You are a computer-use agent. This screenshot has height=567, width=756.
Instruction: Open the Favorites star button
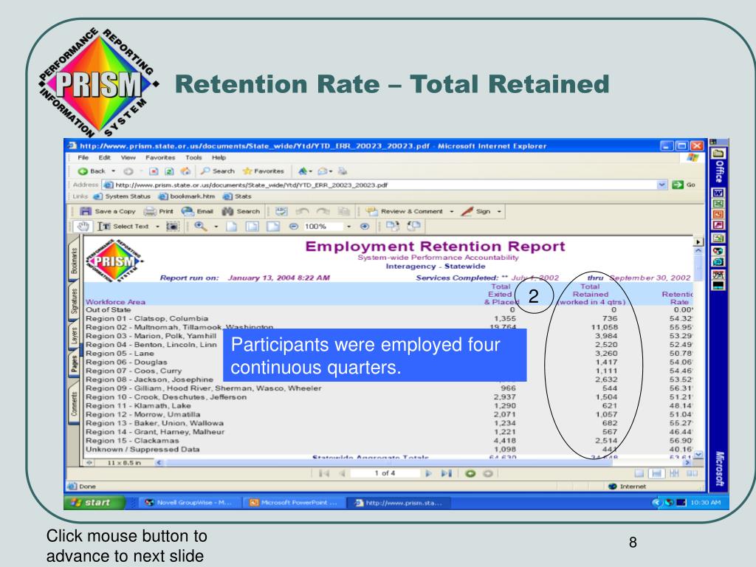pyautogui.click(x=264, y=171)
